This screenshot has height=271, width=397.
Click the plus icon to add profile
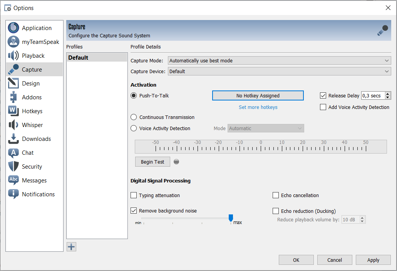71,247
